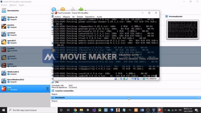The image size is (201, 113).
Task: Click display icon in VM status bar
Action: click(x=133, y=79)
